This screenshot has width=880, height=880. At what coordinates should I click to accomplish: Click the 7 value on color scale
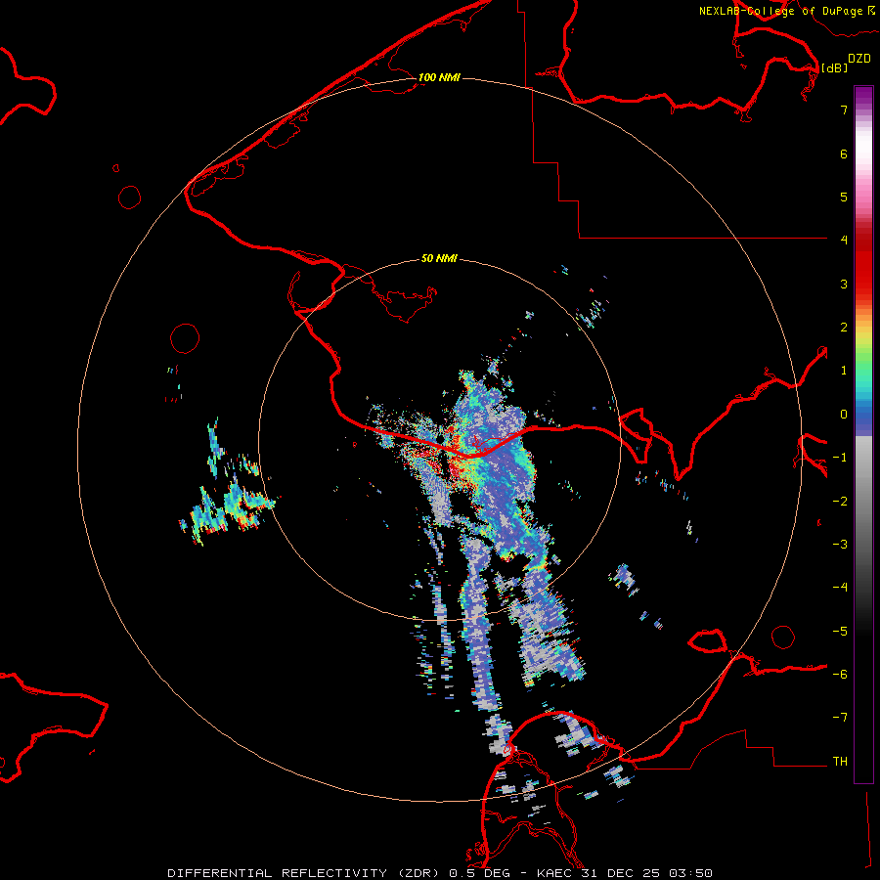pos(844,110)
